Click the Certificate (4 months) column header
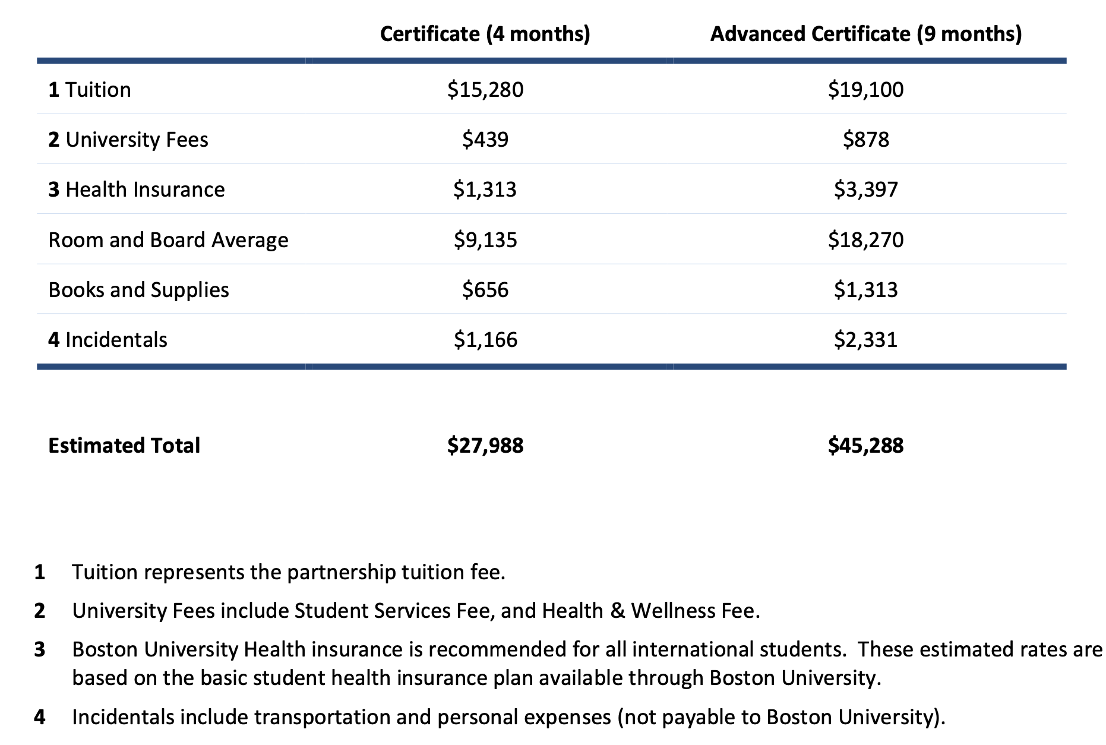This screenshot has height=745, width=1106. pos(485,34)
